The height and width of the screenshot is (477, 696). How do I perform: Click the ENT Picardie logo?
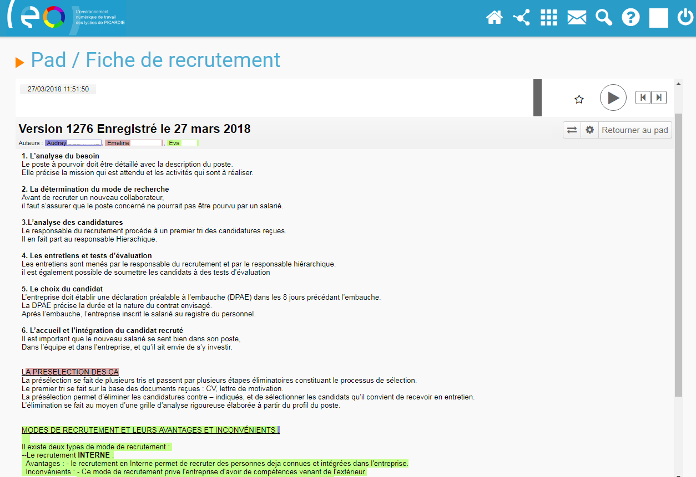coord(65,18)
